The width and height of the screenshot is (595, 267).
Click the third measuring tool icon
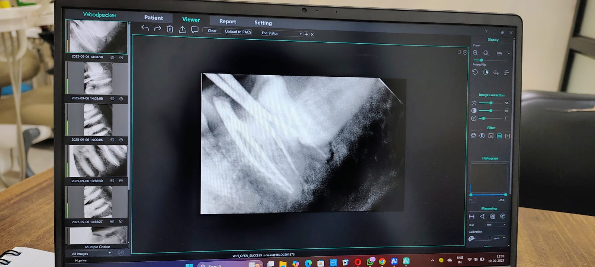click(492, 216)
